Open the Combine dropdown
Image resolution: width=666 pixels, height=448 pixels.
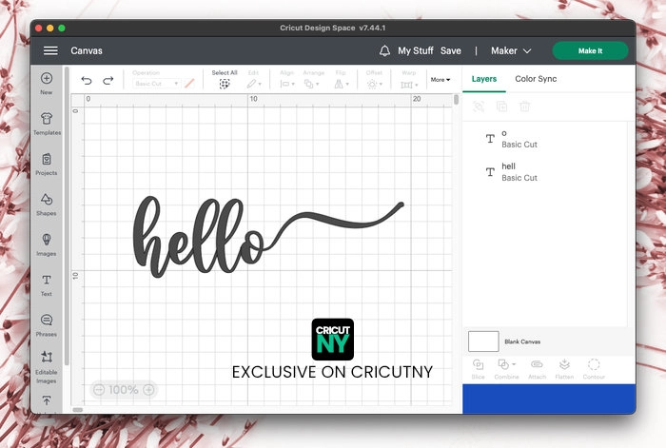click(x=507, y=369)
